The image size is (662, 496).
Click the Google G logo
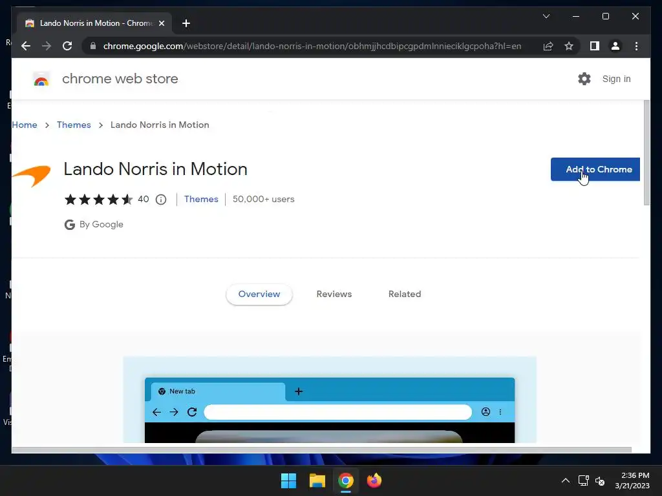click(70, 225)
